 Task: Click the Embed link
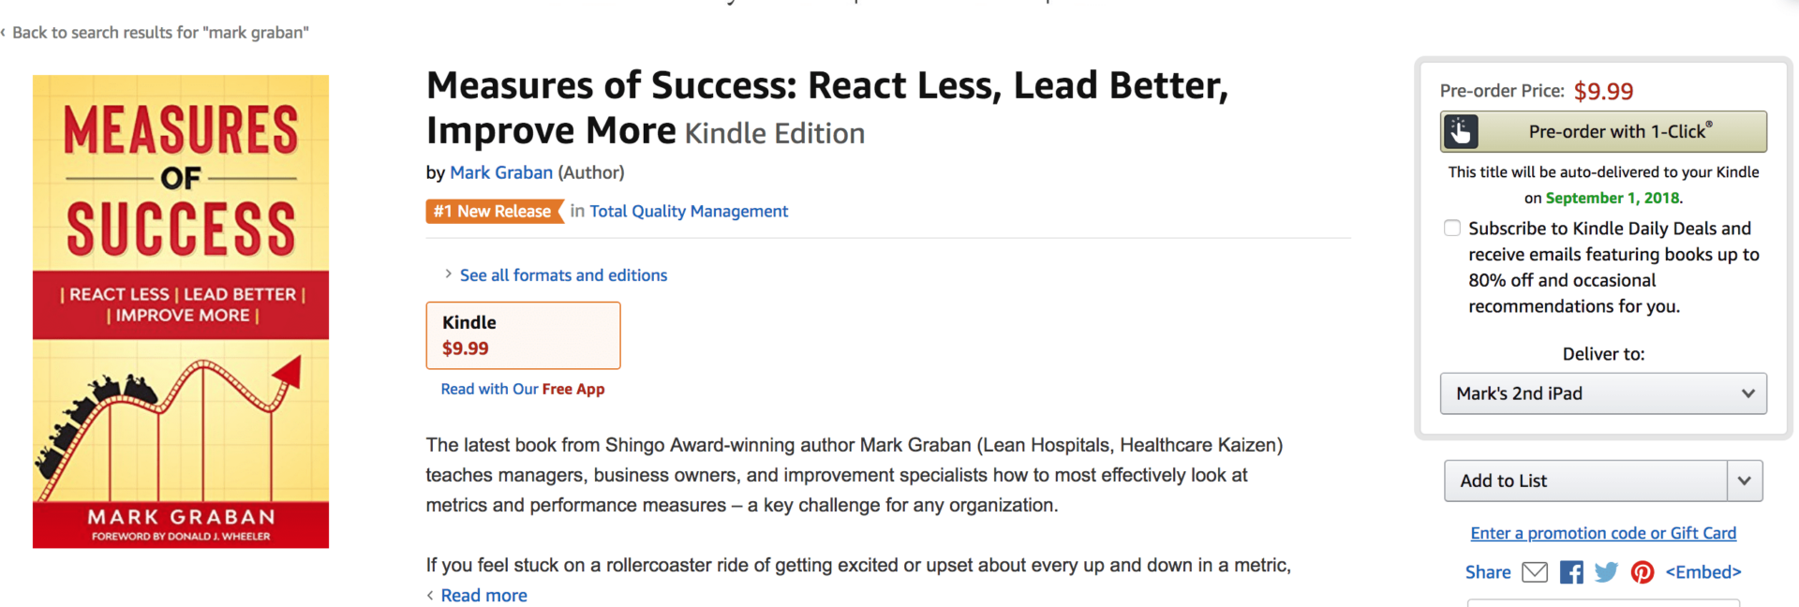pyautogui.click(x=1702, y=572)
